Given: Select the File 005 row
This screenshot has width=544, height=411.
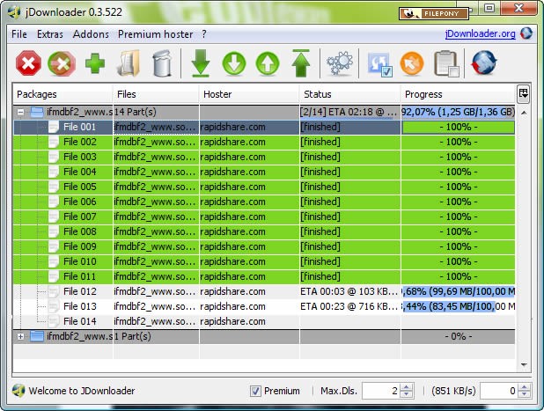Looking at the screenshot, I should pyautogui.click(x=264, y=187).
